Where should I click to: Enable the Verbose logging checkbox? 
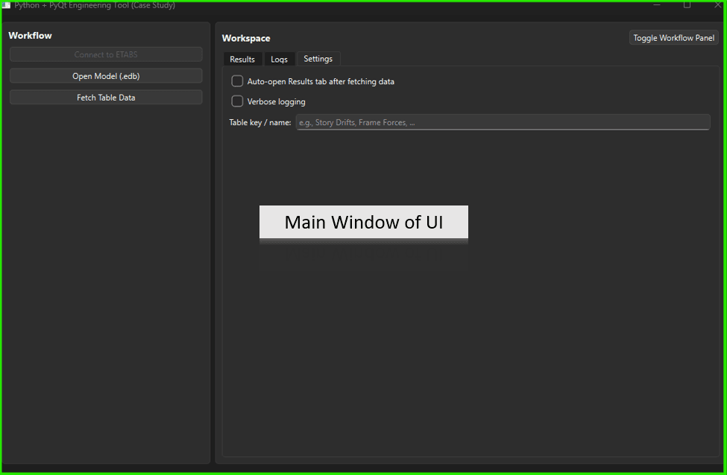pyautogui.click(x=237, y=101)
